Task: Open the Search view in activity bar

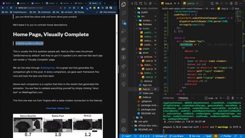Action: tap(123, 13)
